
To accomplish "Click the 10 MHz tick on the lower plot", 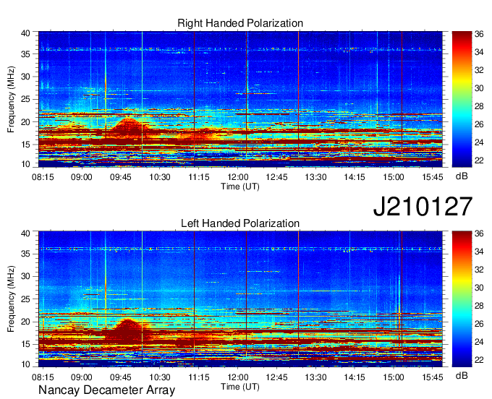I will pyautogui.click(x=25, y=364).
